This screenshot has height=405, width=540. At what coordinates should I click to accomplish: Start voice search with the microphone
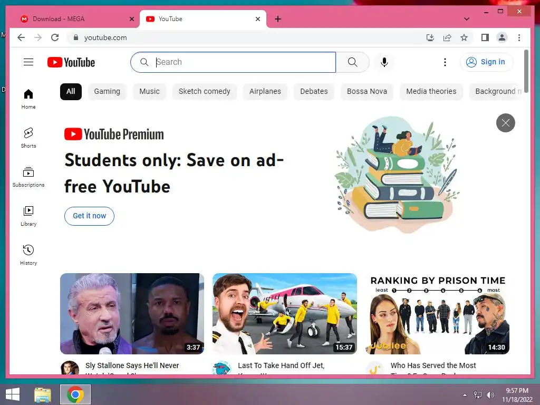tap(384, 62)
